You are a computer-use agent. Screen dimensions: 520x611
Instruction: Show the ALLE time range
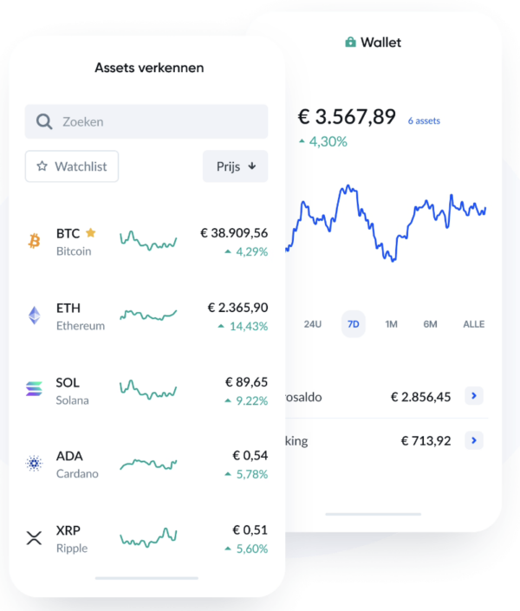pos(473,324)
